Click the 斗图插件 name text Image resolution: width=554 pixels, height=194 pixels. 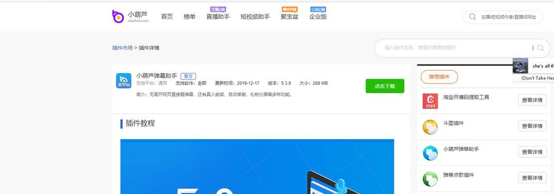click(x=453, y=123)
